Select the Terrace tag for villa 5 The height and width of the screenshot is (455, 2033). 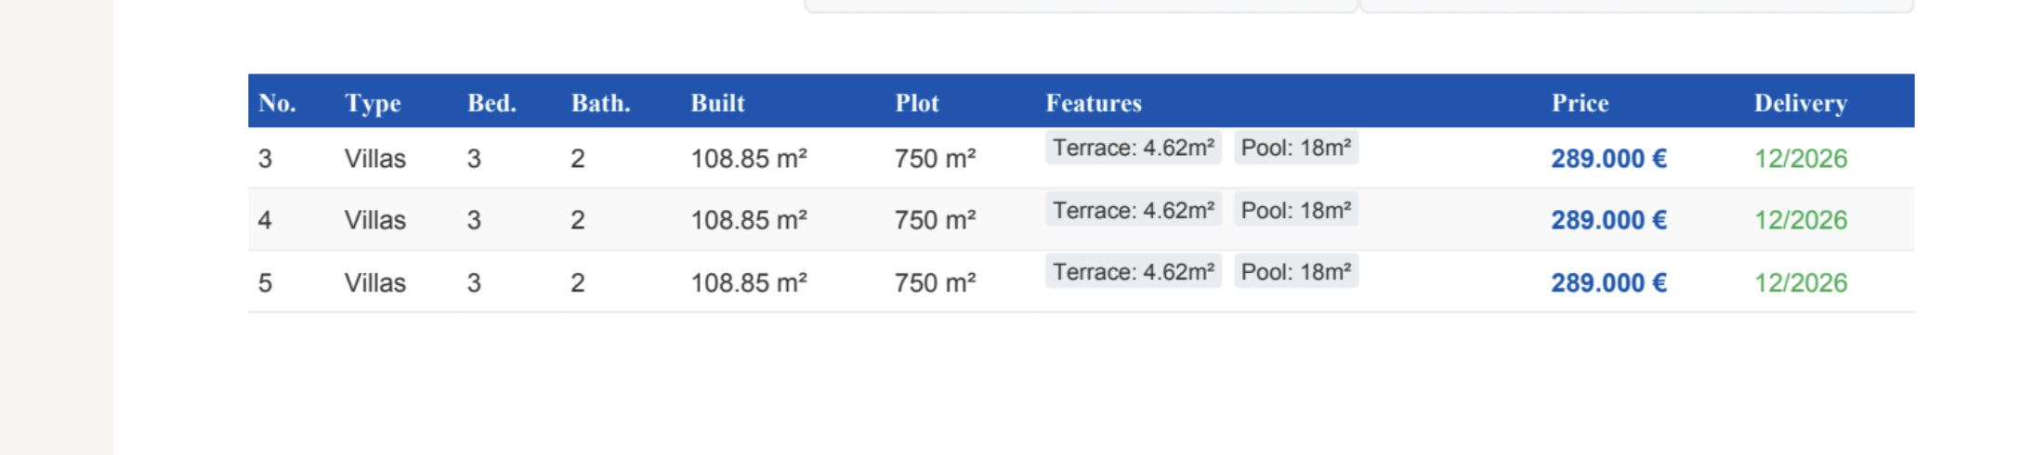[x=1133, y=272]
